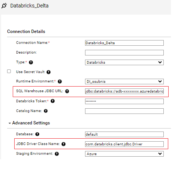Show help for Use Secret Vault
This screenshot has width=172, height=172.
[x=48, y=72]
